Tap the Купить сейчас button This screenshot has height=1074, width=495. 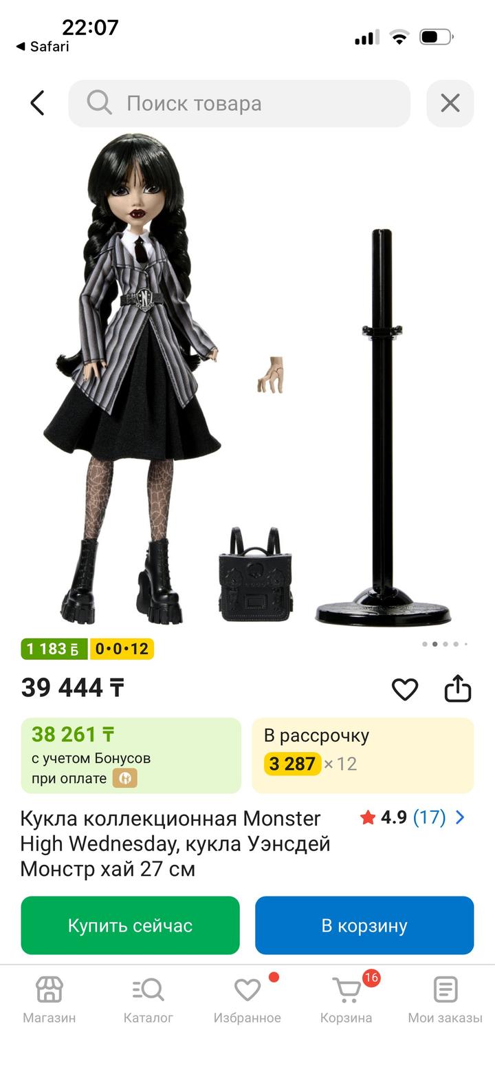point(131,925)
